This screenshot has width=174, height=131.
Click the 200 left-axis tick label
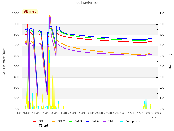click(x=17, y=98)
